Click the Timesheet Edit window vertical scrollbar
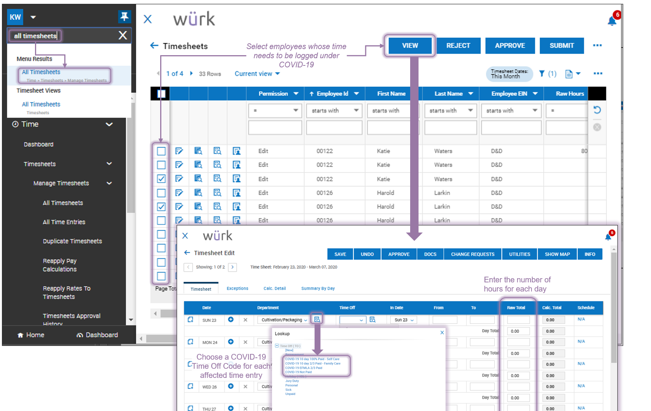This screenshot has width=651, height=411. pos(613,308)
